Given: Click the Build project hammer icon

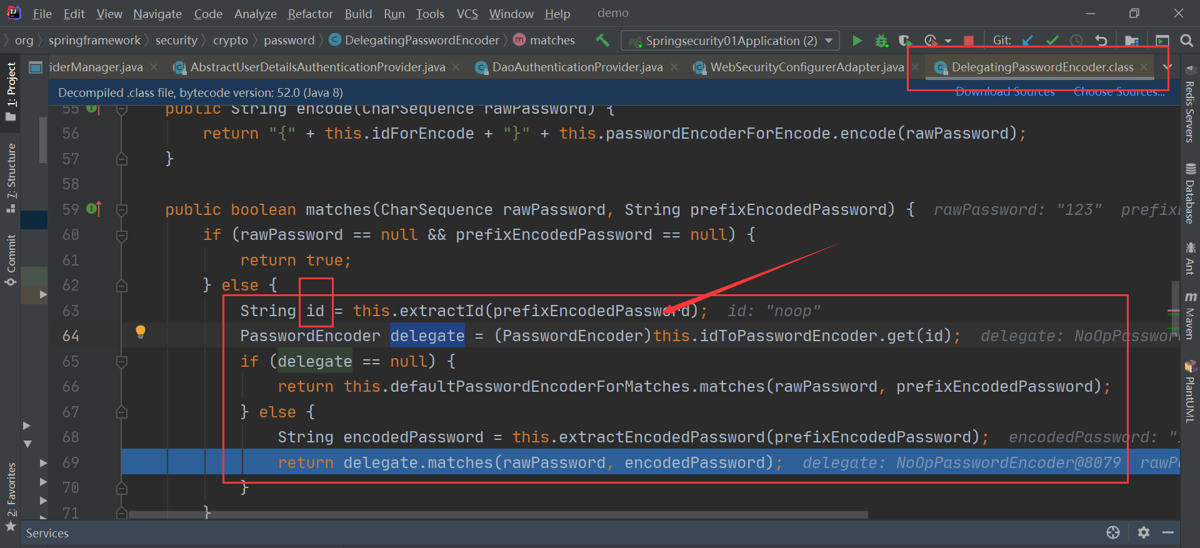Looking at the screenshot, I should pos(602,41).
